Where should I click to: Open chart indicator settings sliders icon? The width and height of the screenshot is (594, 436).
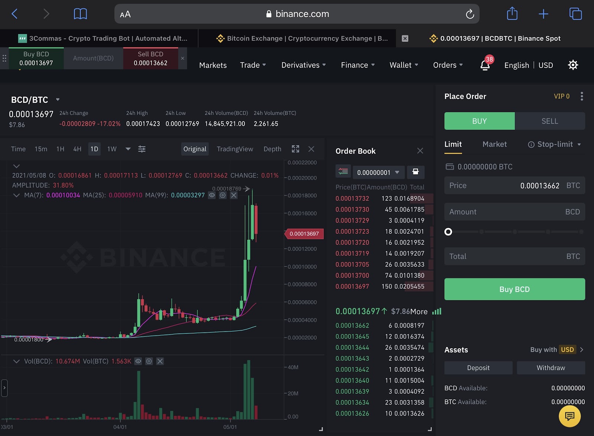142,149
